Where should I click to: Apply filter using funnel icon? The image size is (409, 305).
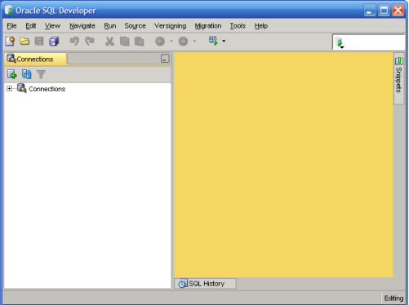tap(41, 74)
